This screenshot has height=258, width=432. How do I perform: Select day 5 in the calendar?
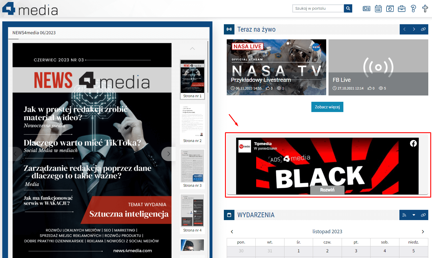pos(413,251)
